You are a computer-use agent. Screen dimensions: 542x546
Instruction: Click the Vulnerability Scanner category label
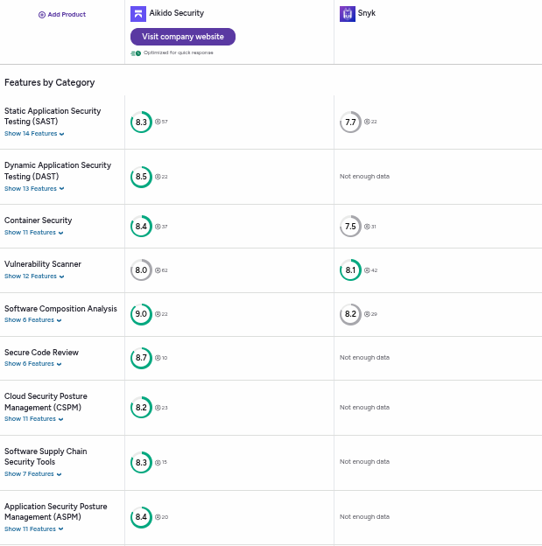coord(43,264)
